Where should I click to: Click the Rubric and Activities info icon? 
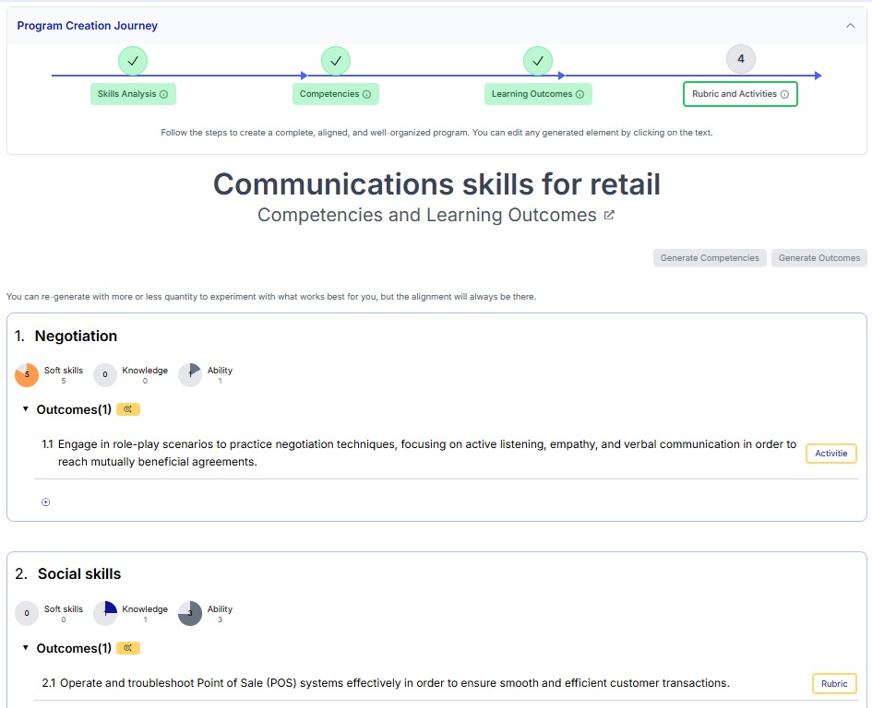tap(786, 93)
